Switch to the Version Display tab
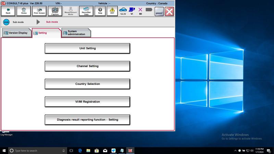This screenshot has height=154, width=274. pyautogui.click(x=17, y=33)
